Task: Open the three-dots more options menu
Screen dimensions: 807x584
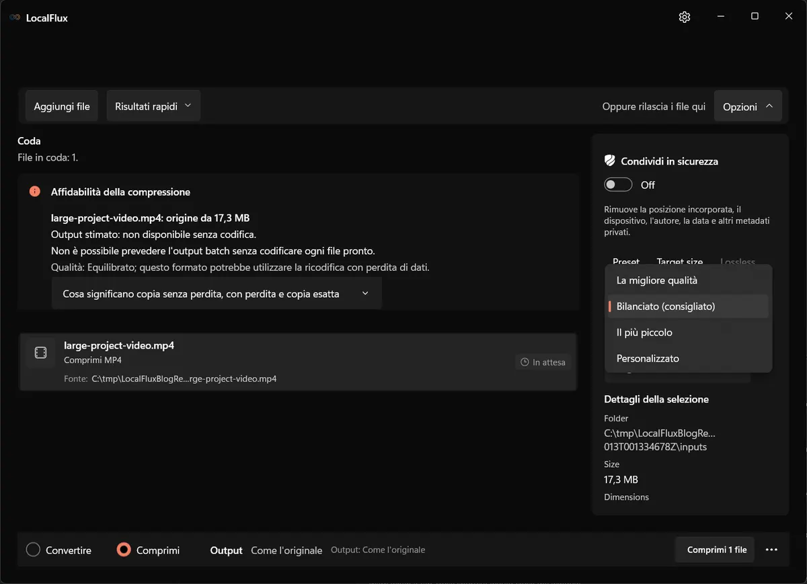Action: click(771, 550)
